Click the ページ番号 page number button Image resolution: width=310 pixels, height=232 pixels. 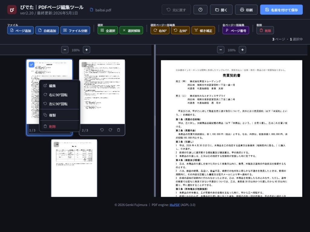[236, 31]
